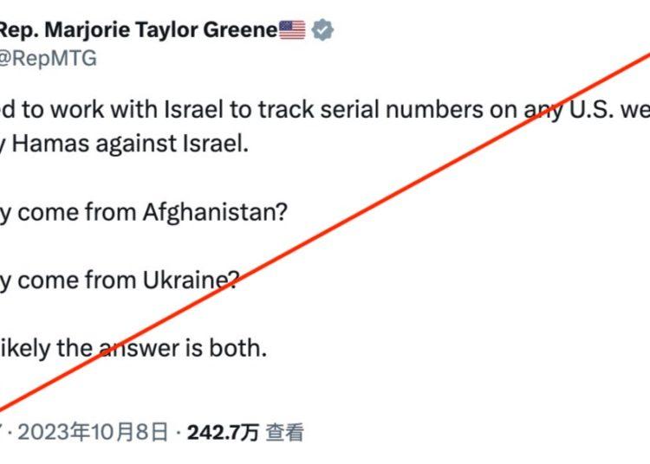Open Rep. Marjorie Taylor Greene profile name
The image size is (650, 464).
[x=139, y=30]
